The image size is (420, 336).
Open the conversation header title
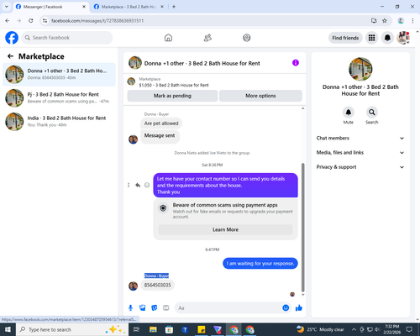[x=202, y=63]
